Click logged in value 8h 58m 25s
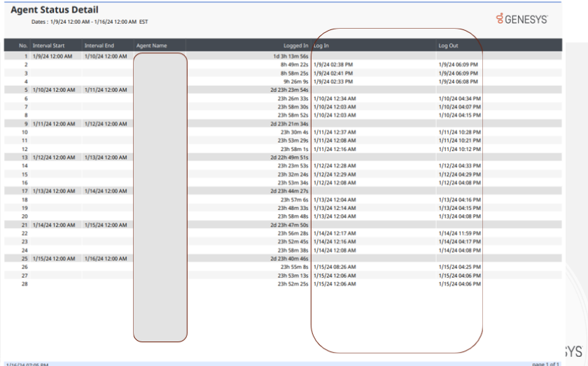This screenshot has height=366, width=588. [295, 73]
